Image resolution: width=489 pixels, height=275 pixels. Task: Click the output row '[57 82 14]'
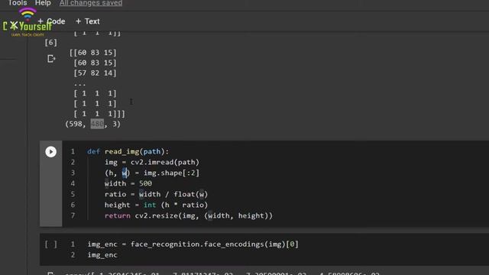click(95, 73)
